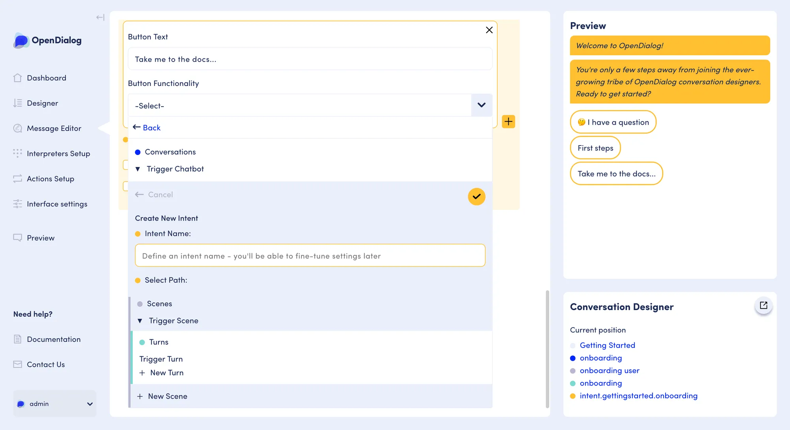Click plus icon beside New Scene
790x430 pixels.
(140, 396)
